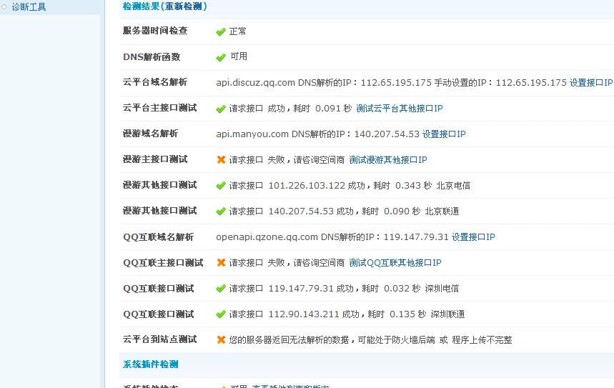Viewport: 614px width, 388px height.
Task: Click green check icon for DNS解析函数
Action: coord(221,58)
